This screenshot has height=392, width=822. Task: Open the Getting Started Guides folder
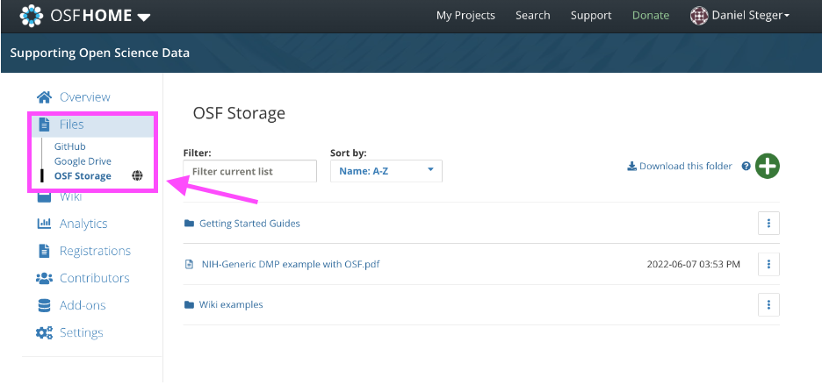pyautogui.click(x=249, y=224)
